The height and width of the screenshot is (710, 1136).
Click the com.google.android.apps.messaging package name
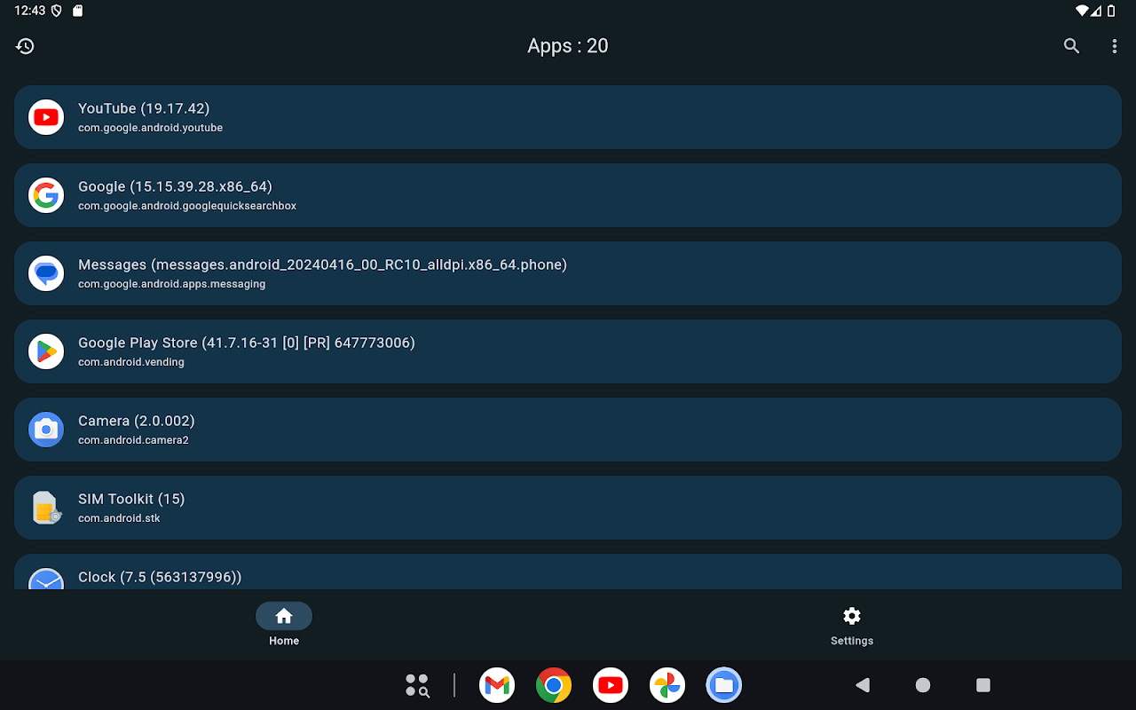(x=171, y=284)
